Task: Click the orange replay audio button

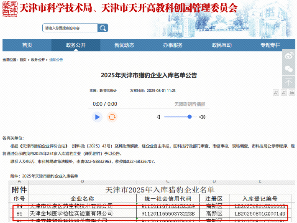Action: (112, 117)
